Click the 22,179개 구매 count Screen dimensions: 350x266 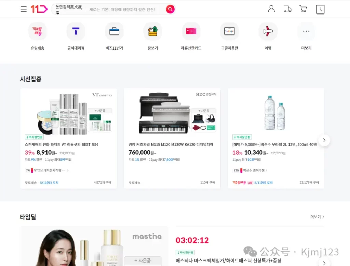click(309, 182)
